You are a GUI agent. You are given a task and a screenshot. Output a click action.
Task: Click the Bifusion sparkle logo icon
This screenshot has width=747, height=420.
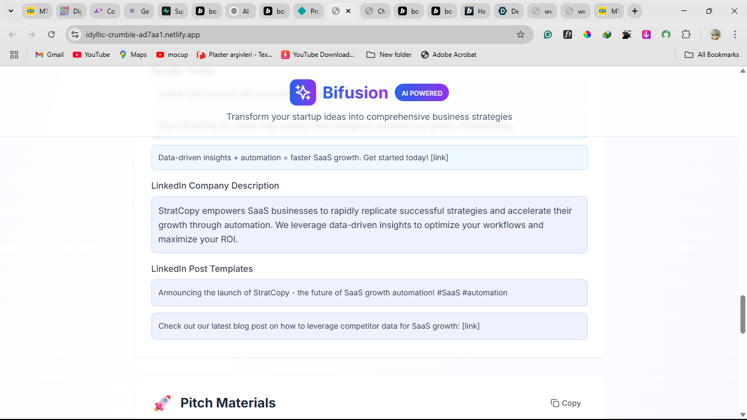(x=303, y=92)
